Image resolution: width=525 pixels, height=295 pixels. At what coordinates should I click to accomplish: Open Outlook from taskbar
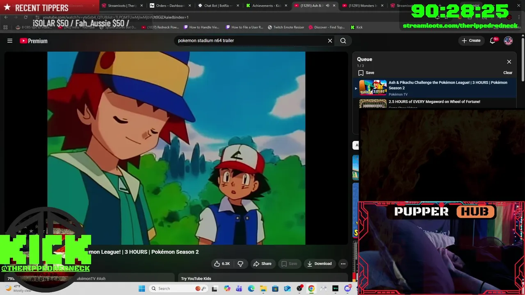[x=287, y=288]
